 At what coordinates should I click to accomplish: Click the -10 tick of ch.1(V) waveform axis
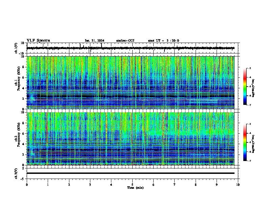coord(22,53)
